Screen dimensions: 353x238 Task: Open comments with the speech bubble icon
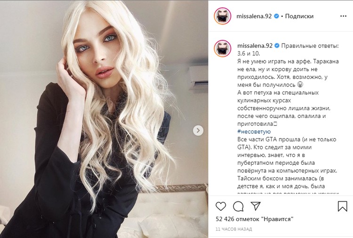(238, 206)
